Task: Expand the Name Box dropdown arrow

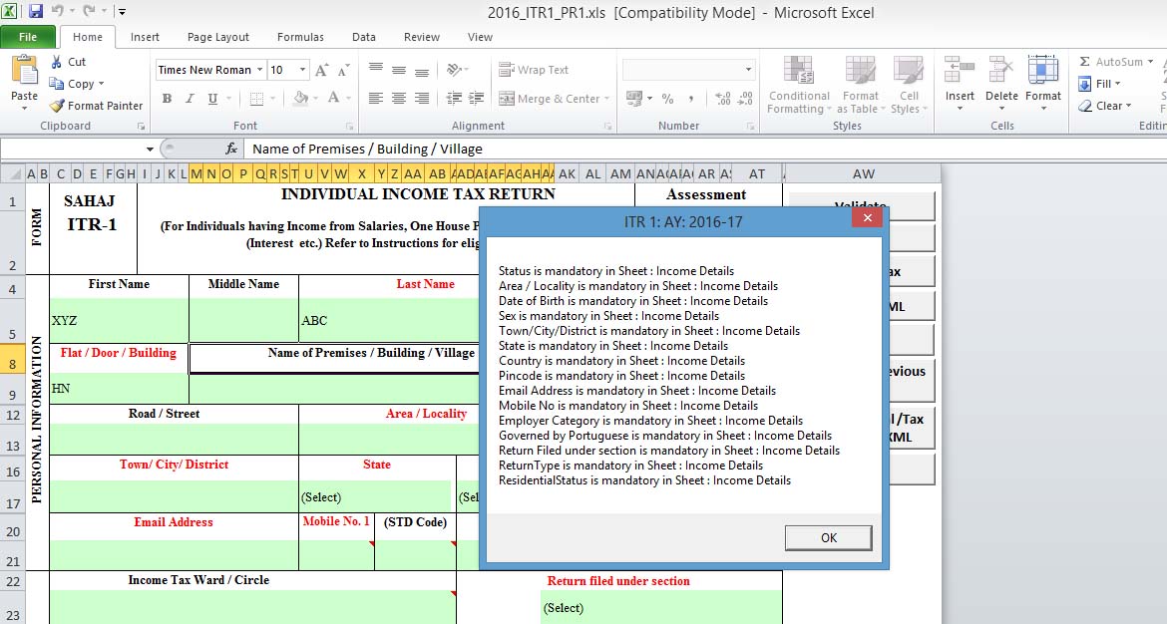Action: (150, 150)
